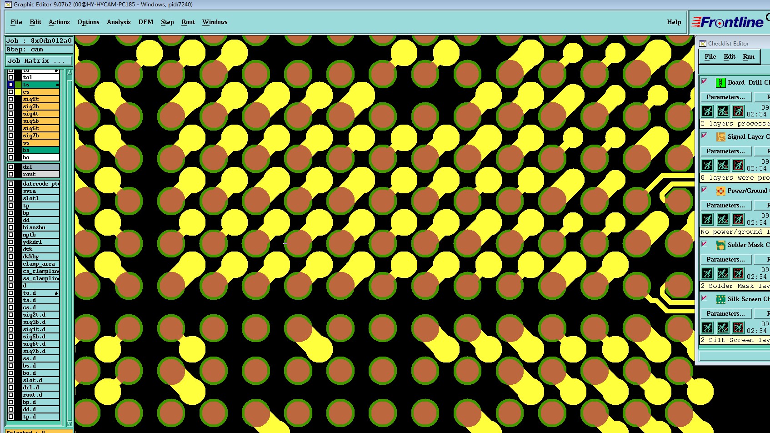Toggle display checkbox for layer cs
Screen dimensions: 770x433
click(11, 92)
